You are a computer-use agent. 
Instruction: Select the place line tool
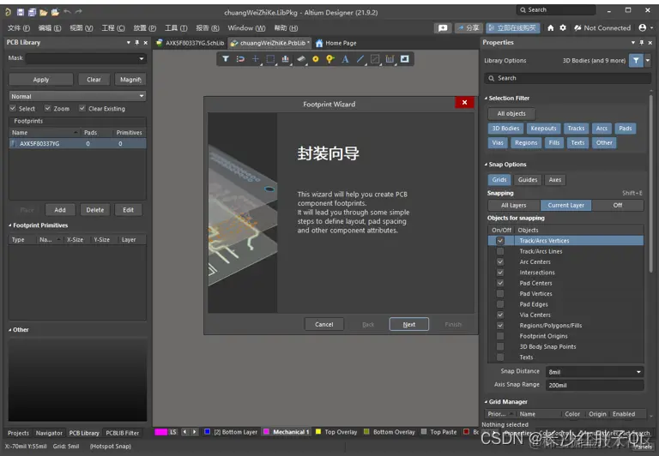[x=360, y=59]
